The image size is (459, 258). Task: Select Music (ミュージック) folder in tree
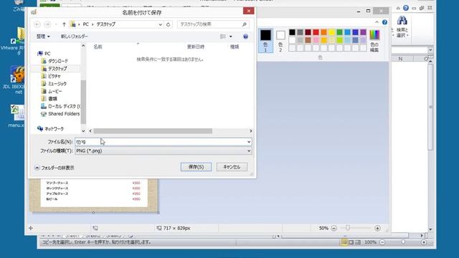[54, 84]
